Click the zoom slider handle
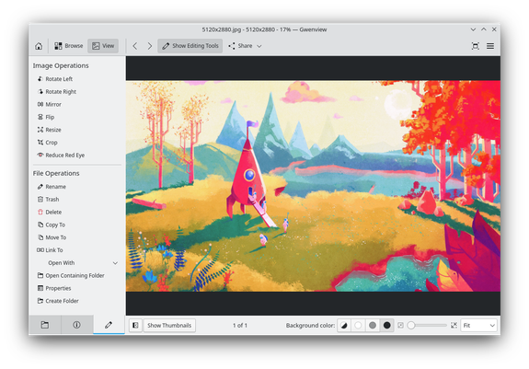The image size is (529, 369). 411,325
